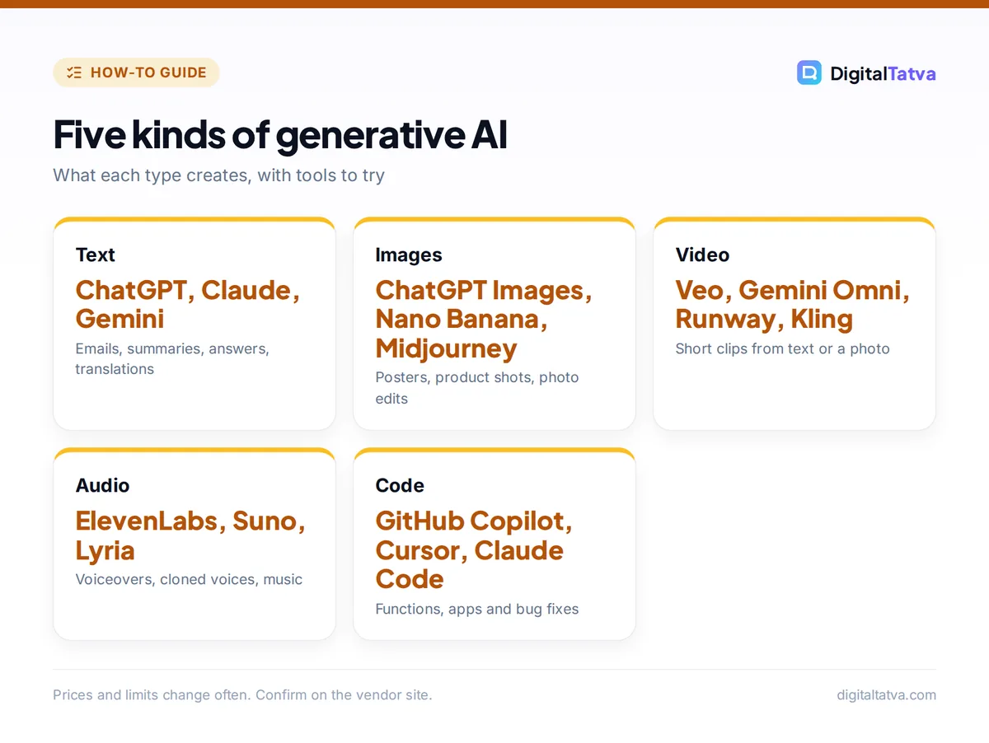
Task: Click the 'Text' card title
Action: tap(96, 255)
